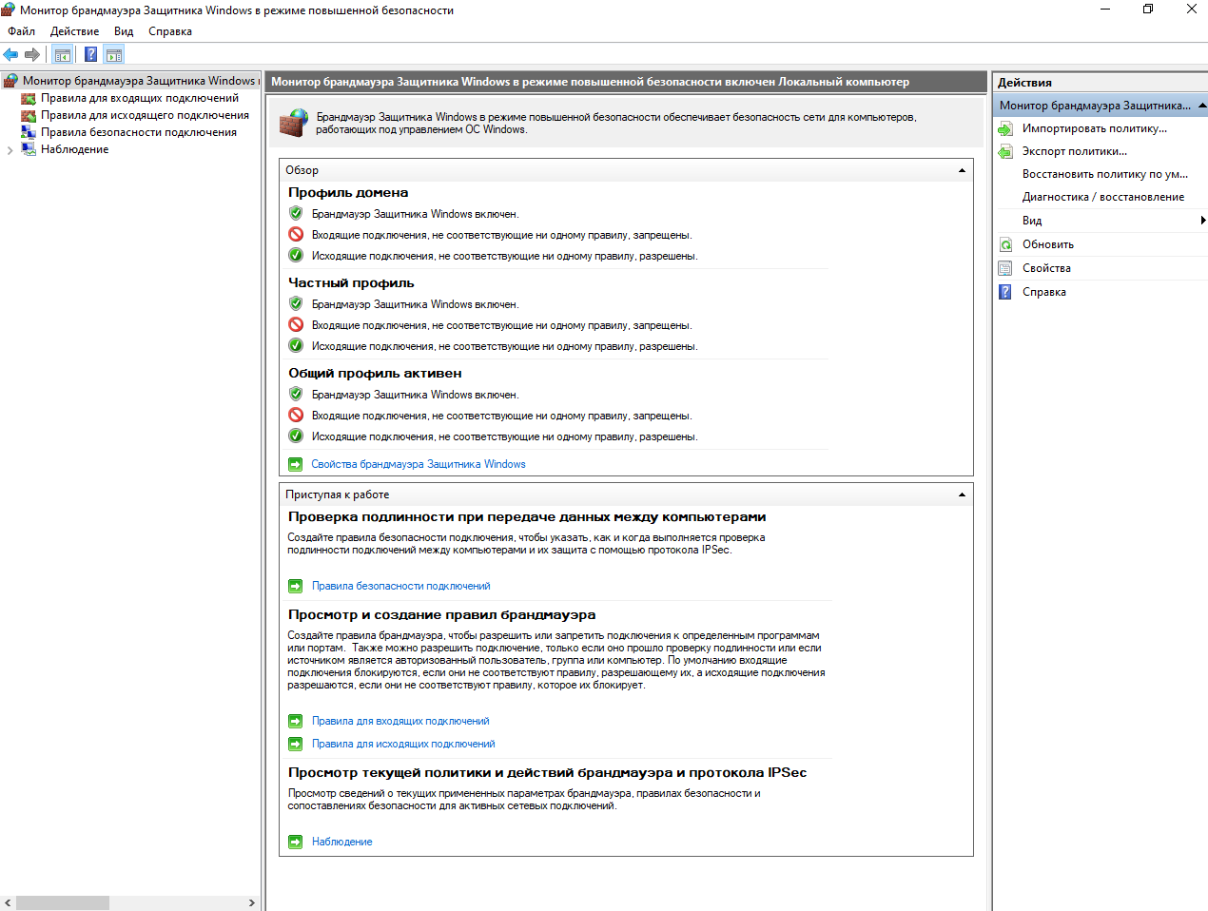Click Проверка подлинности при передаче данных heading

[x=527, y=516]
